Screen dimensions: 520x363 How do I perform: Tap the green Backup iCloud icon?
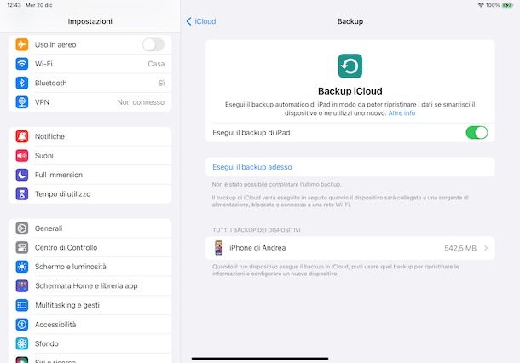click(x=350, y=66)
